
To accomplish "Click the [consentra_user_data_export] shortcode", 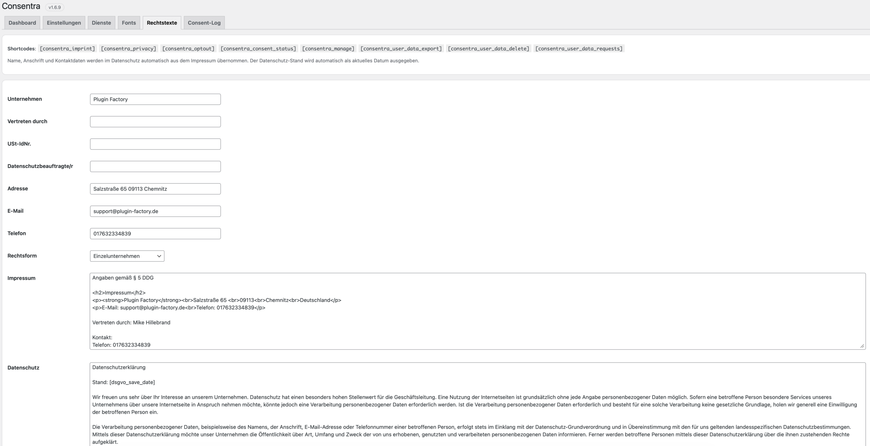I will (401, 49).
